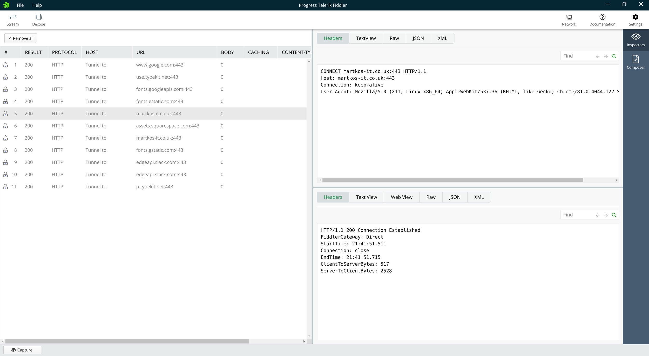Toggle the Capture button
The image size is (649, 356).
pyautogui.click(x=22, y=350)
